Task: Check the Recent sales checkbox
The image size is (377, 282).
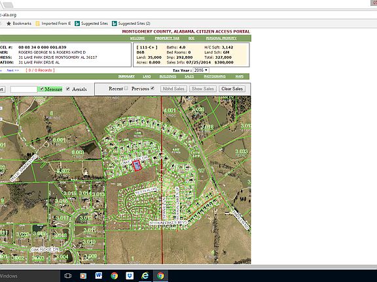Action: 126,88
